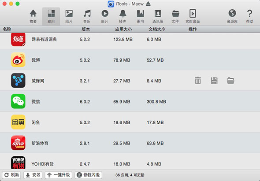
Task: Click the eject icon beside Macw title
Action: pos(148,4)
